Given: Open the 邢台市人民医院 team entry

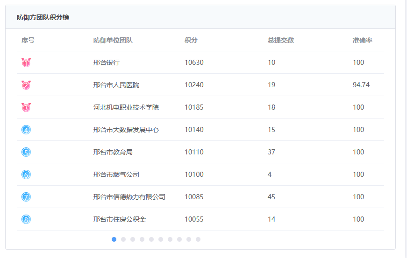Looking at the screenshot, I should coord(116,85).
